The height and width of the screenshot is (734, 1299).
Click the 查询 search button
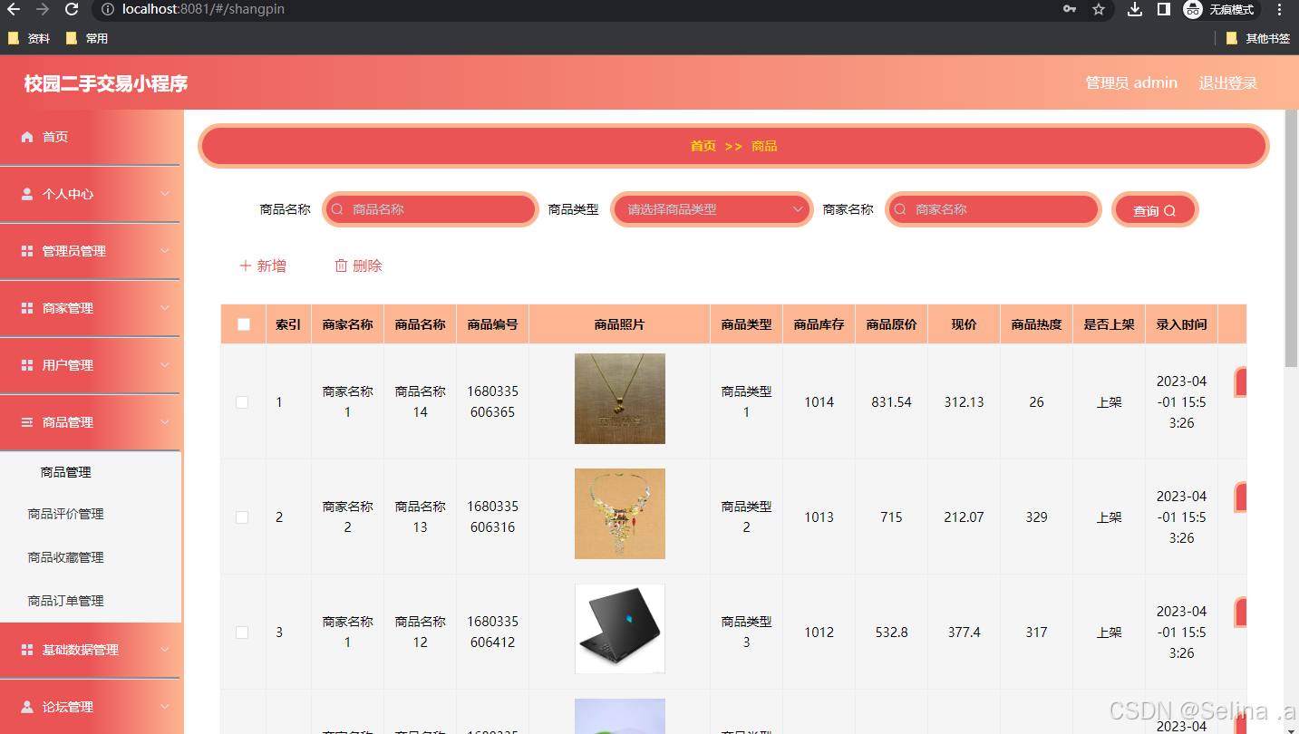1155,210
